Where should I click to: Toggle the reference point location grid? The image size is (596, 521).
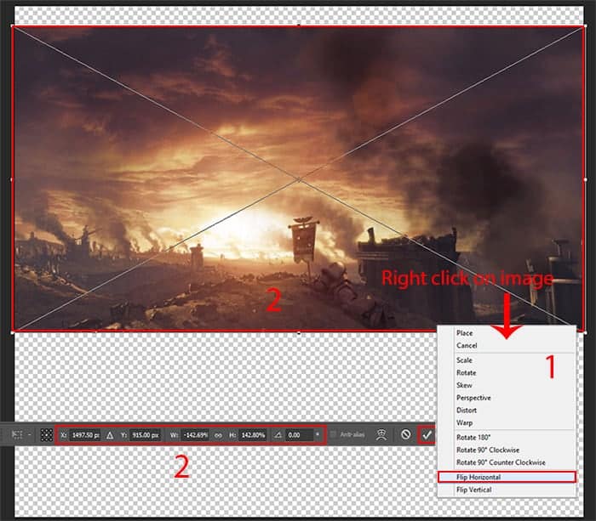point(47,434)
